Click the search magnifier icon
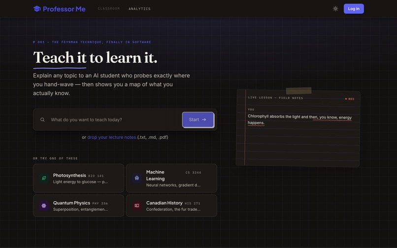 (42, 120)
